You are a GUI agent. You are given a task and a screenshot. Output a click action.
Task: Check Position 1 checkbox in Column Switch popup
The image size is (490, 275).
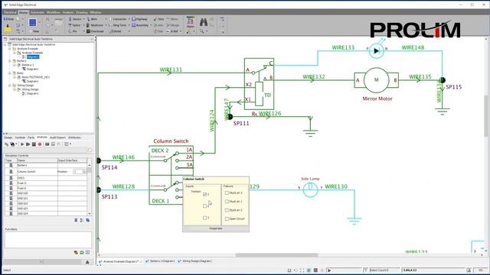205,194
